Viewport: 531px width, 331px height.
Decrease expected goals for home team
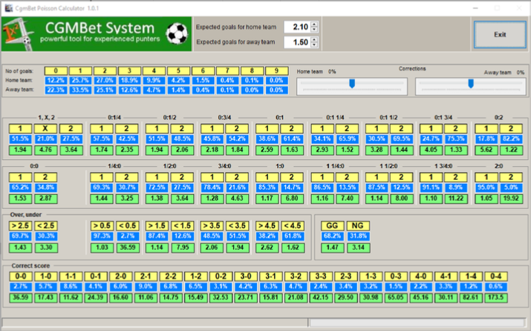[x=315, y=30]
